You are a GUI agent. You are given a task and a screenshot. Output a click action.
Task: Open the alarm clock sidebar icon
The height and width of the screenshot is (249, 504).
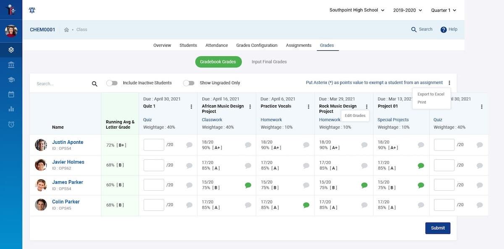(x=11, y=124)
